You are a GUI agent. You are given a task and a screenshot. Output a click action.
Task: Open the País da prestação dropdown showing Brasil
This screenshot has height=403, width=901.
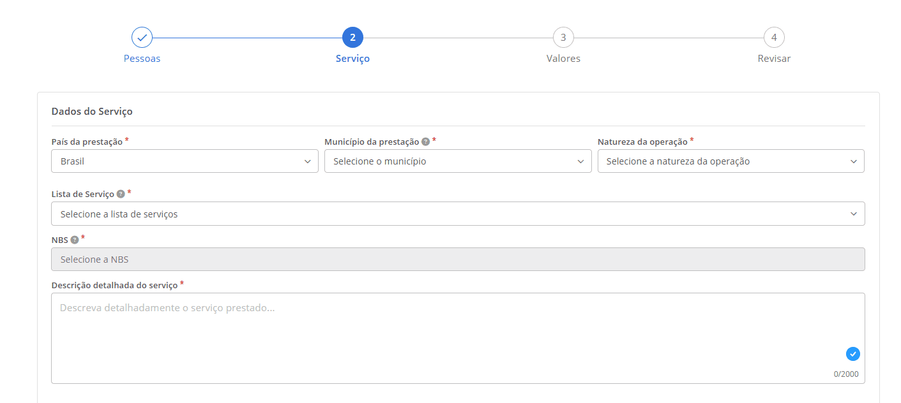click(x=185, y=161)
